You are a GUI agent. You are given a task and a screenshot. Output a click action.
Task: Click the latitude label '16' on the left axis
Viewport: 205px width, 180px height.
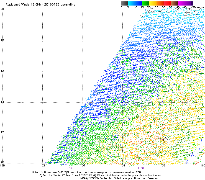[2, 71]
